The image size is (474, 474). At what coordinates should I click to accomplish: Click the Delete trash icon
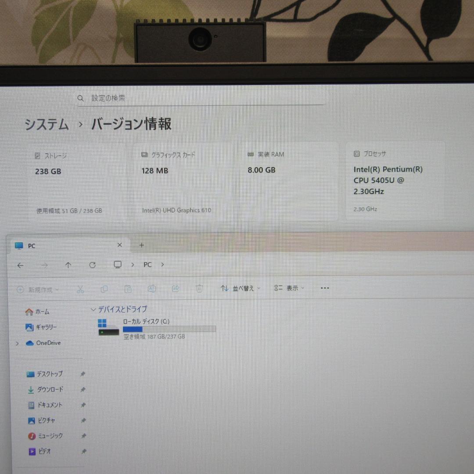[x=199, y=289]
